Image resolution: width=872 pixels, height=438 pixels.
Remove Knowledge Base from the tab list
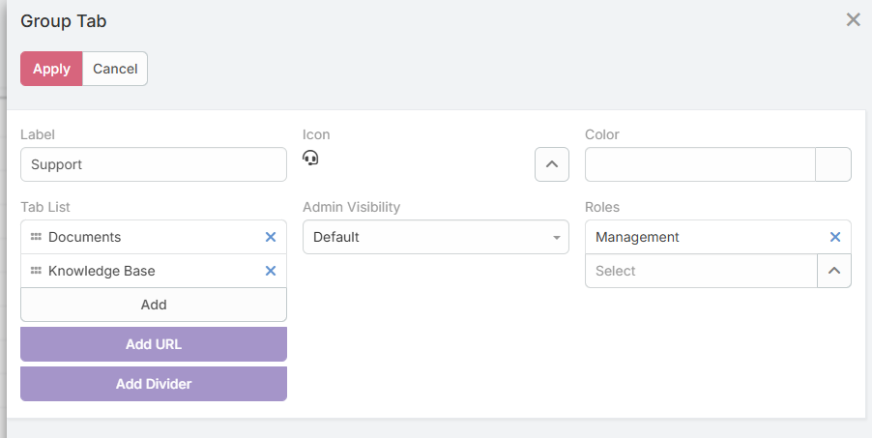tap(271, 271)
